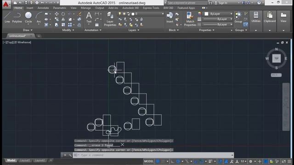Click the TOP face of the ViewCube
Viewport: 294px width, 165px height.
(277, 58)
